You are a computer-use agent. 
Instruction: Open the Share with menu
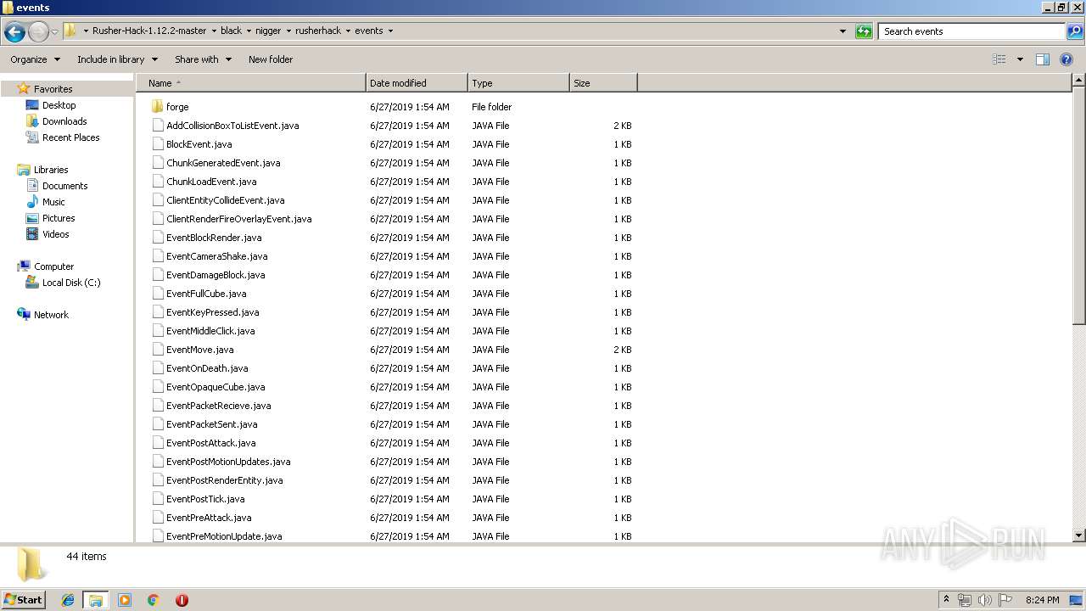pyautogui.click(x=203, y=59)
